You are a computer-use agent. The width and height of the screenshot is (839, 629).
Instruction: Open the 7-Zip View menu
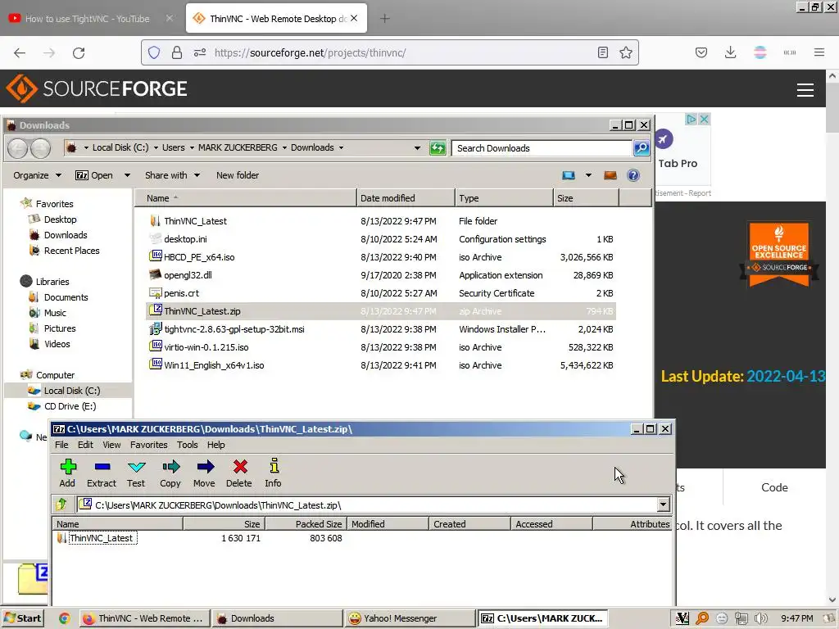[x=111, y=445]
